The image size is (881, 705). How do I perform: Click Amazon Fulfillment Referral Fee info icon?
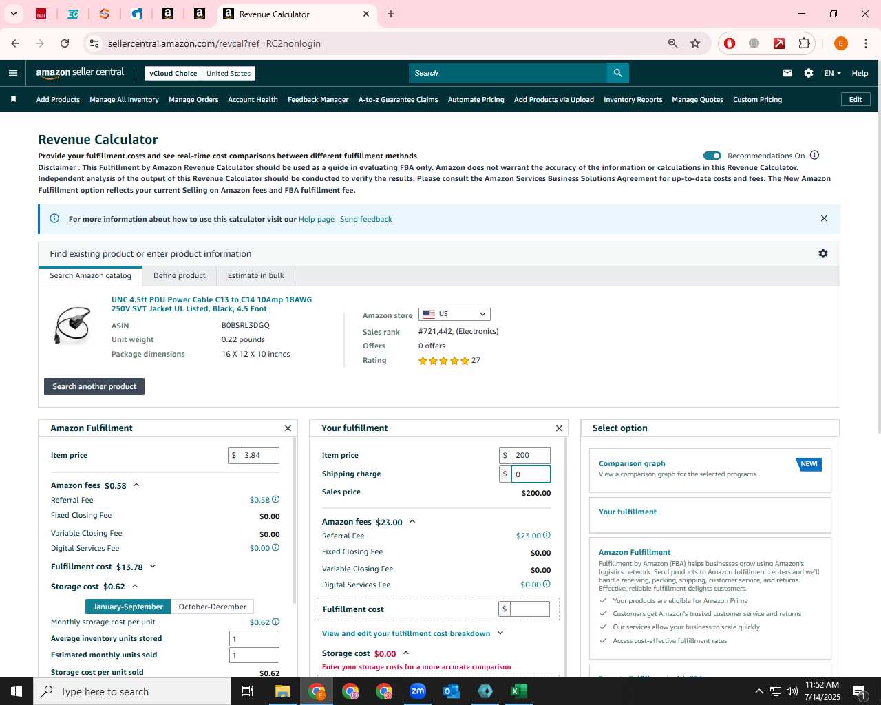pos(275,499)
